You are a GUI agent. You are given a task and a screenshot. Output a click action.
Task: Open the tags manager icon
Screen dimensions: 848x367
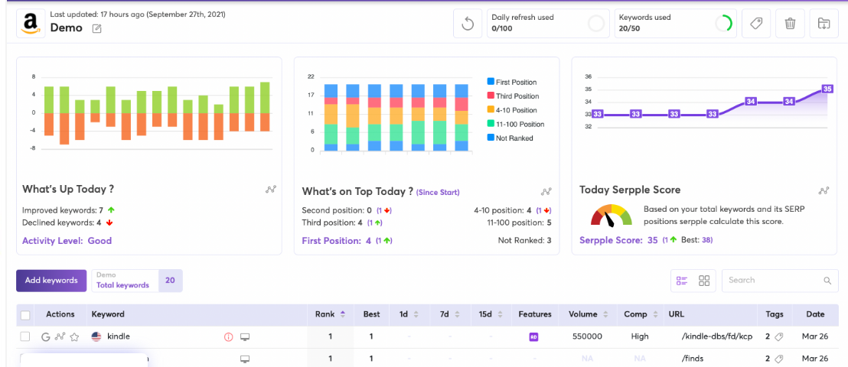tap(756, 24)
